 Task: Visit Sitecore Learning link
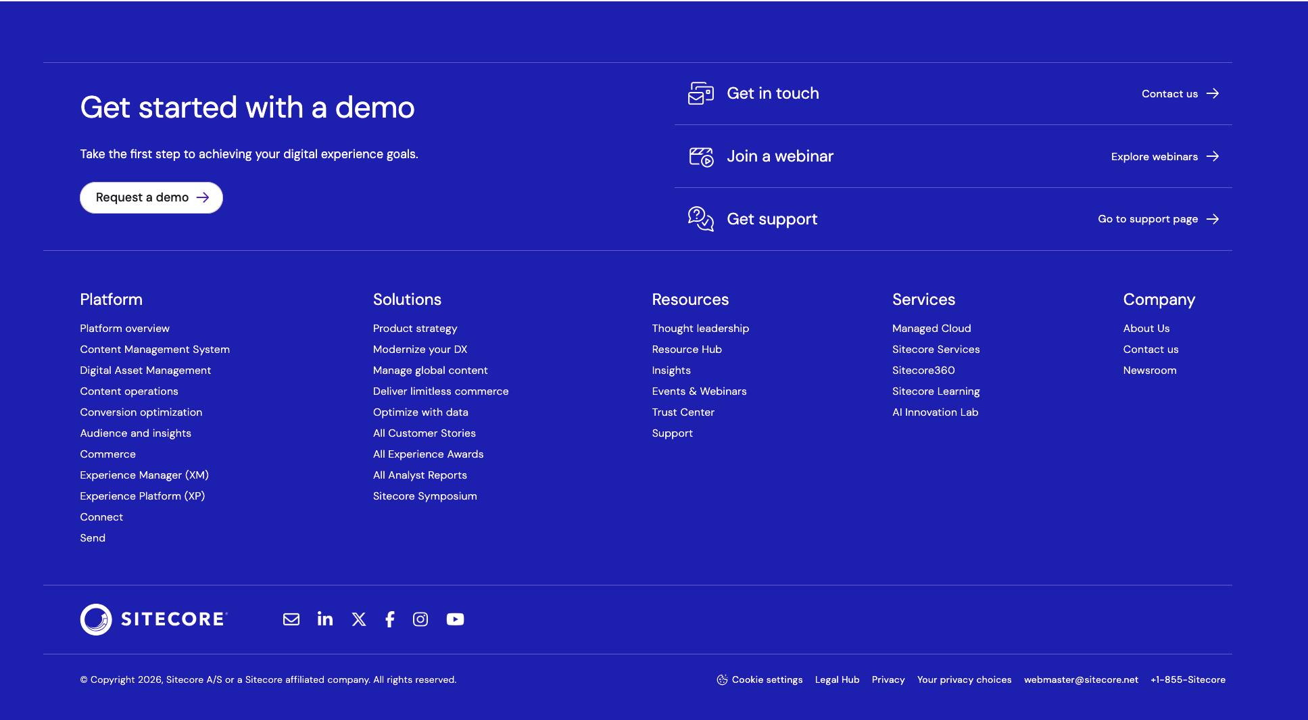pos(936,391)
